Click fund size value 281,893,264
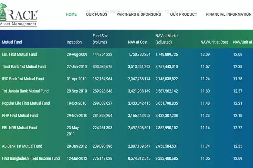Screen dimensions: 253x168 pos(103,116)
